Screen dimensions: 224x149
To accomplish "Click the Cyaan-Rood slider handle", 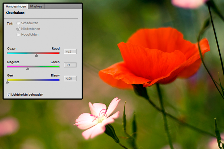I will tap(36, 55).
